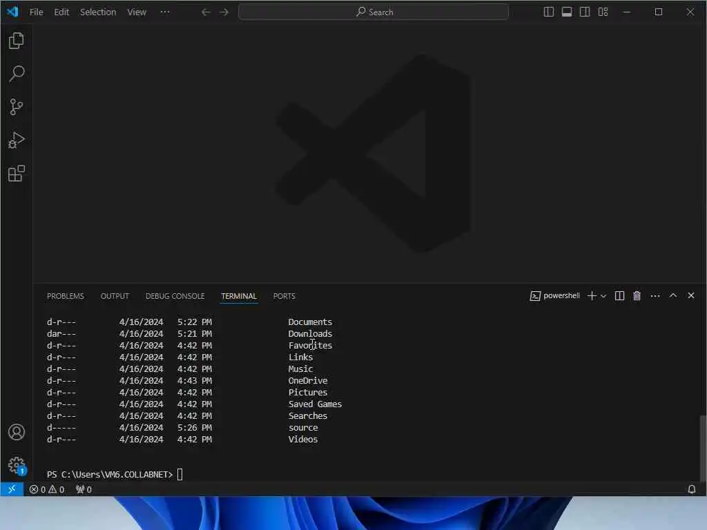Create a new terminal with plus icon
707x530 pixels.
point(592,295)
